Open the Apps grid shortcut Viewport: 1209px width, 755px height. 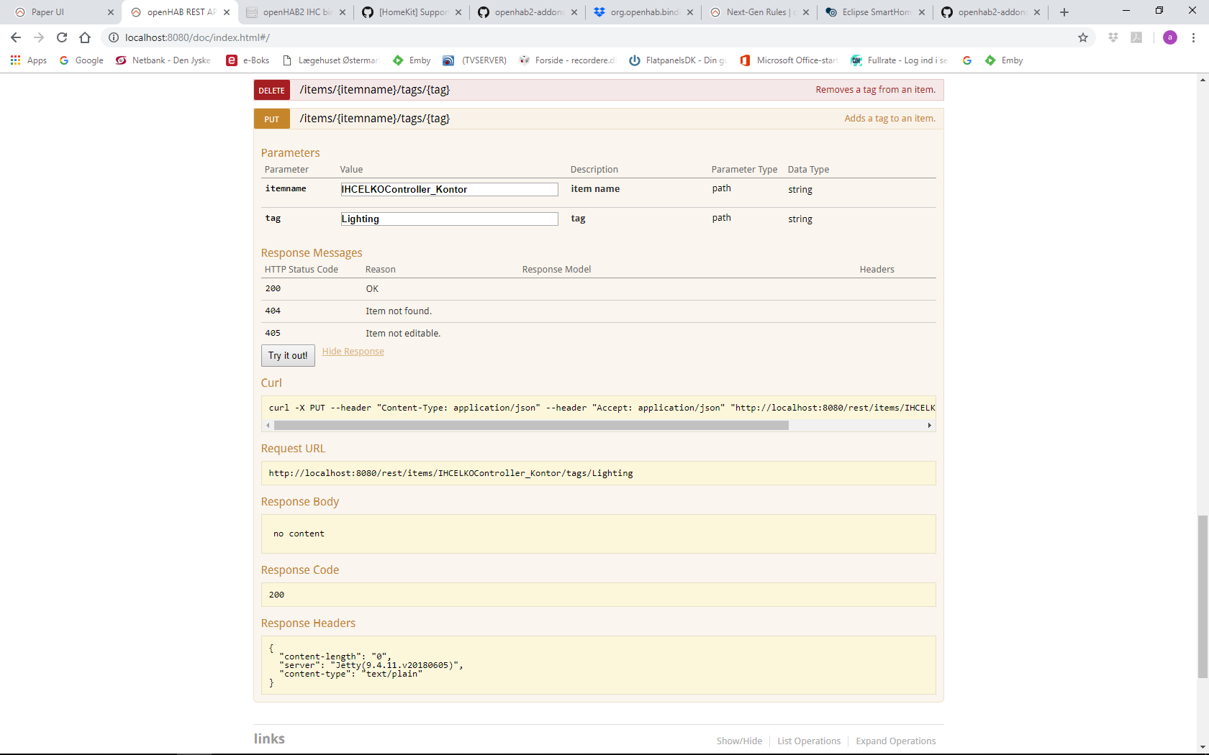[x=29, y=60]
